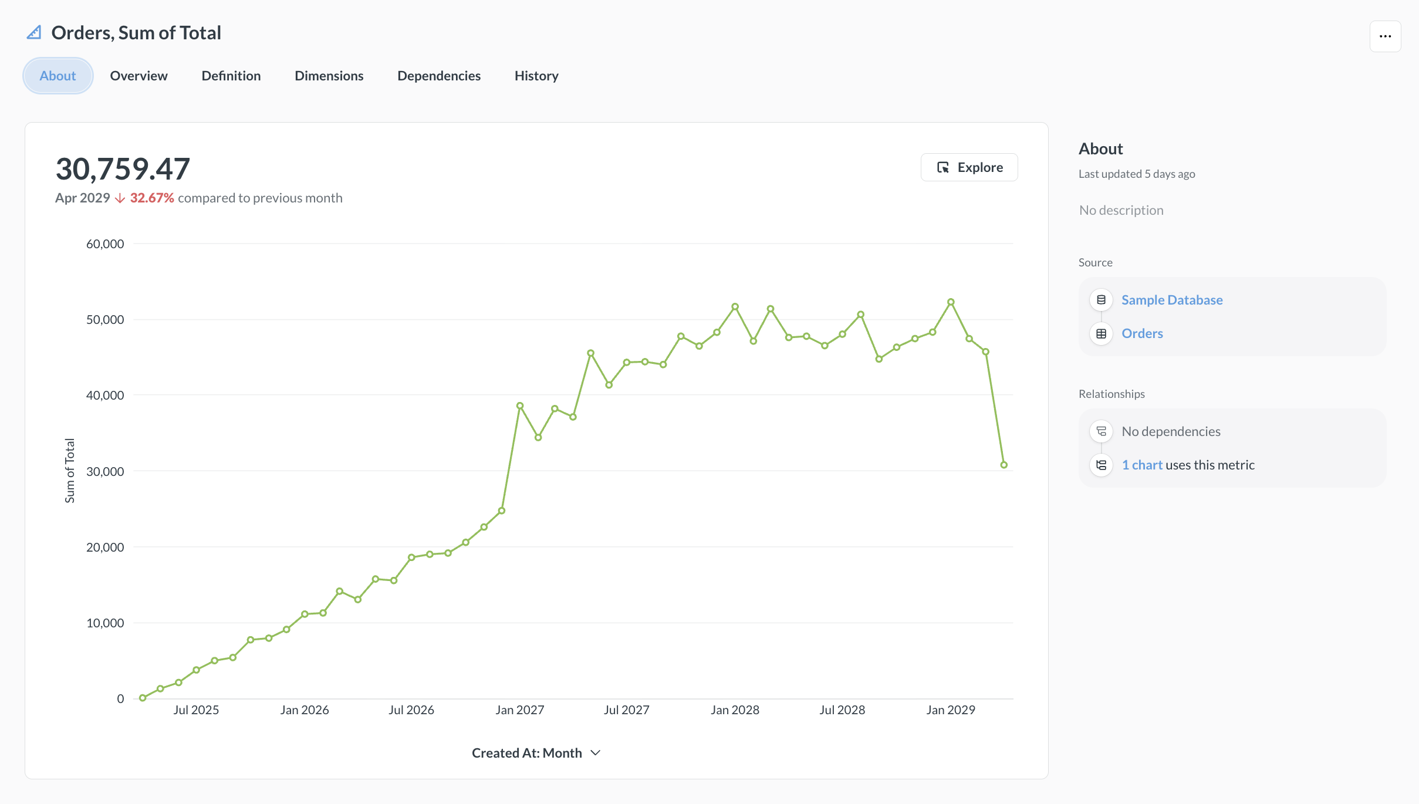Go to the Dimensions tab
Image resolution: width=1419 pixels, height=804 pixels.
click(329, 76)
